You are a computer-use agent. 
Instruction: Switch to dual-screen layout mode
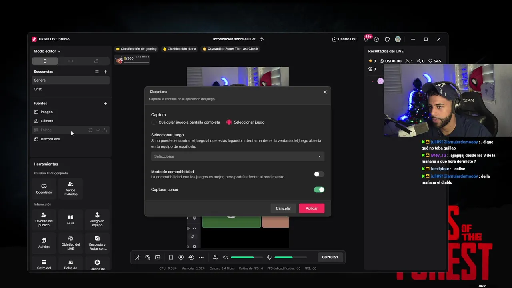click(x=96, y=61)
